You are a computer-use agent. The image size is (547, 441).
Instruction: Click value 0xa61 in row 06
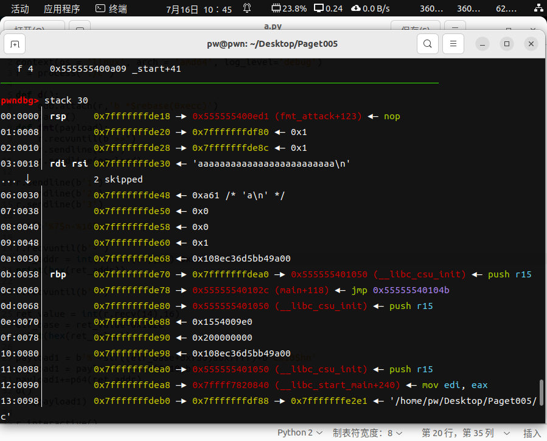click(206, 195)
